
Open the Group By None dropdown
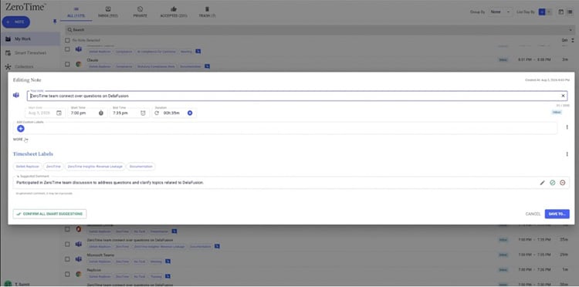coord(500,12)
